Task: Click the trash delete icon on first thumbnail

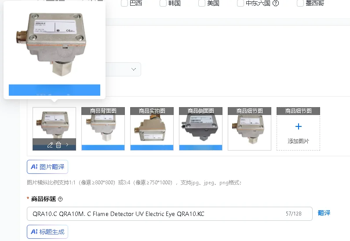Action: point(58,145)
